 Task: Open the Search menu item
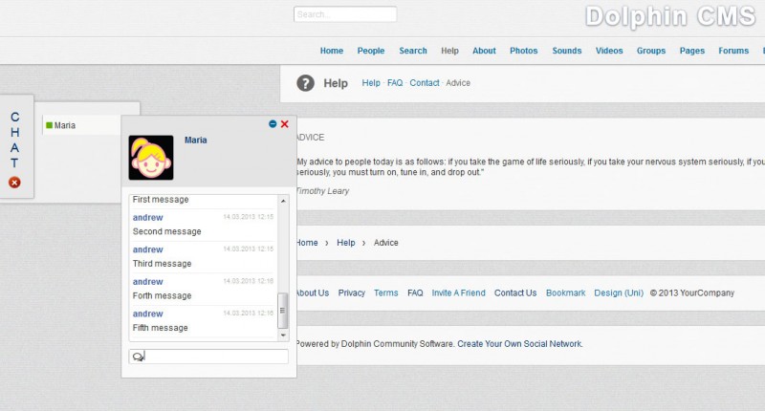(413, 51)
